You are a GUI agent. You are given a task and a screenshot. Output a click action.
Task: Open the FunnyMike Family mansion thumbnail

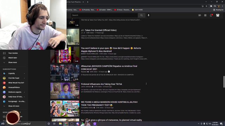pos(65,108)
